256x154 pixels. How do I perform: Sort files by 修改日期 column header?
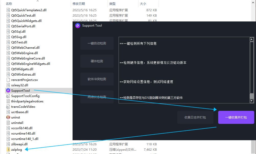click(79, 4)
